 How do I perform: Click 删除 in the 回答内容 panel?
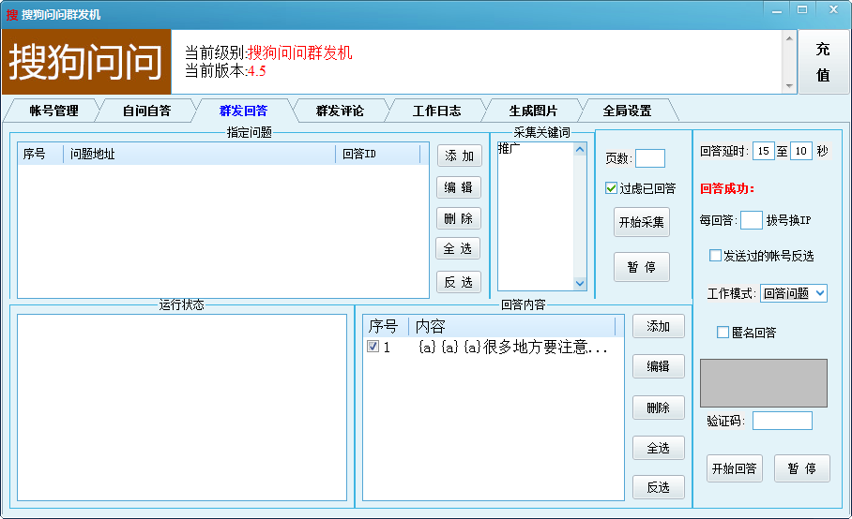658,408
